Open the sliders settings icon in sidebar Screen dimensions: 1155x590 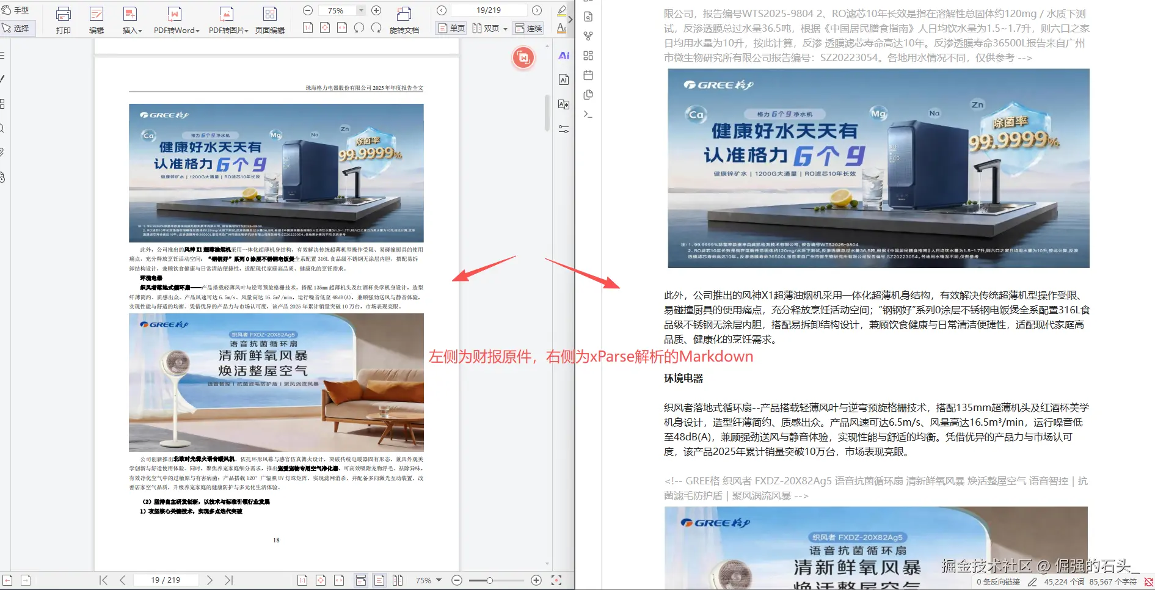click(564, 129)
